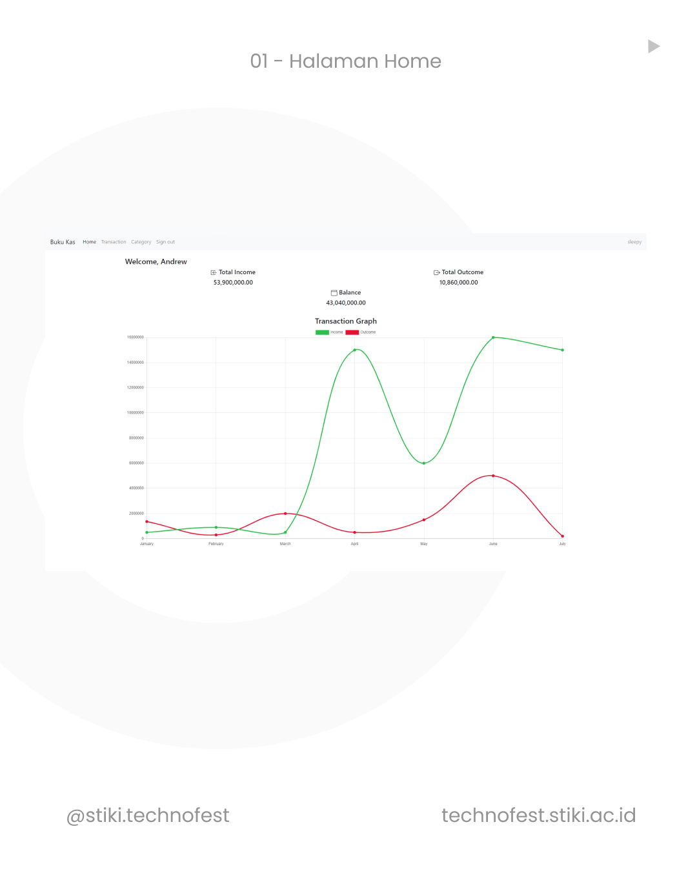Select the April outcome data point
This screenshot has height=871, width=697.
coord(354,532)
